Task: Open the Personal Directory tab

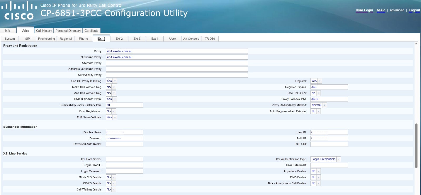Action: (x=68, y=31)
